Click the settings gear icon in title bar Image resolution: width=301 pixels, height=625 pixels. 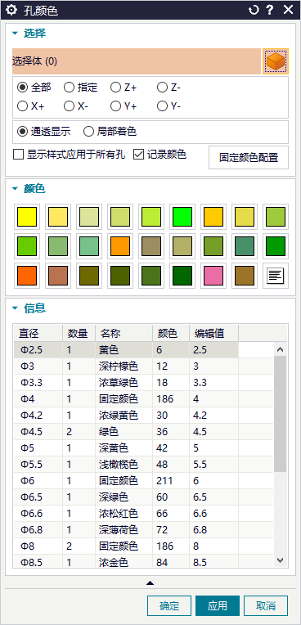tap(12, 10)
